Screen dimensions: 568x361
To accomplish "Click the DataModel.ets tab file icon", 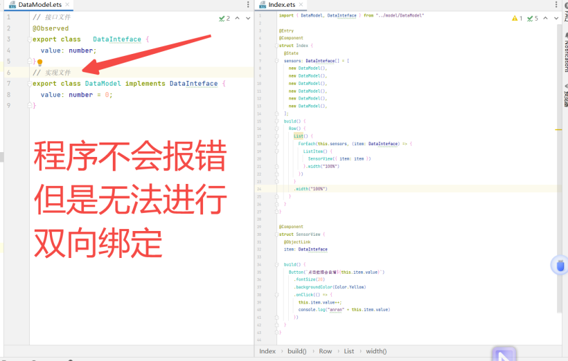I will (x=12, y=5).
